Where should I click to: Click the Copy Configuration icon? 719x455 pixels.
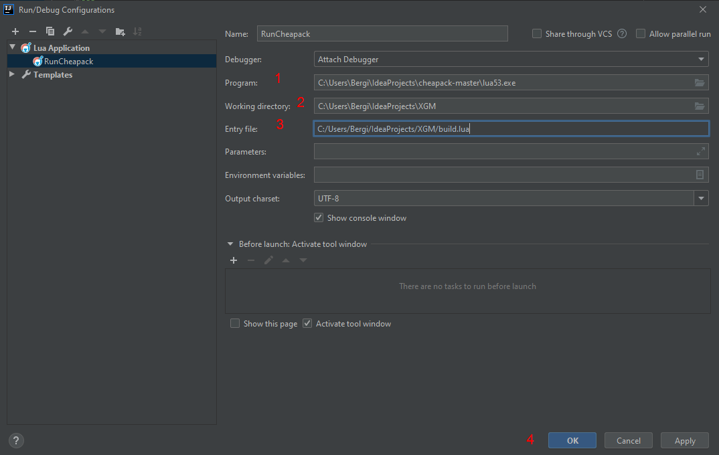pos(50,31)
